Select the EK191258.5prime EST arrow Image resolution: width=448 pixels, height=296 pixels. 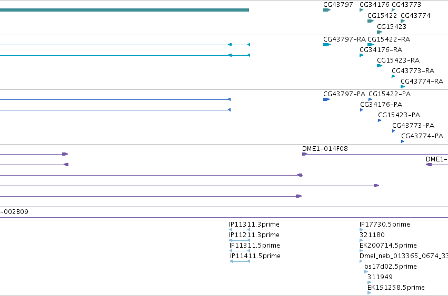370,293
